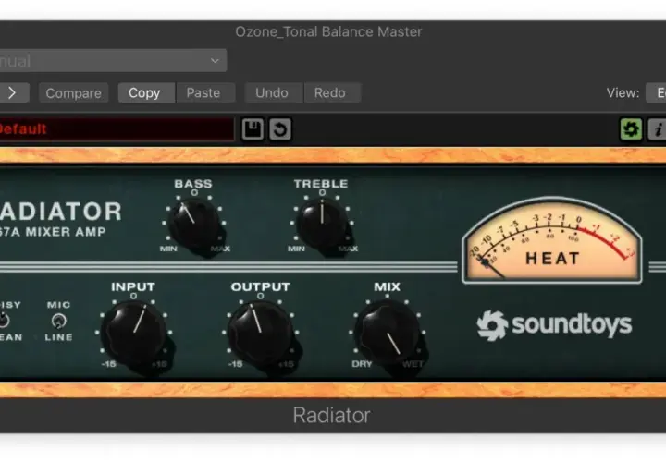This screenshot has height=462, width=666.
Task: Click the INPUT gain knob
Action: pyautogui.click(x=134, y=334)
